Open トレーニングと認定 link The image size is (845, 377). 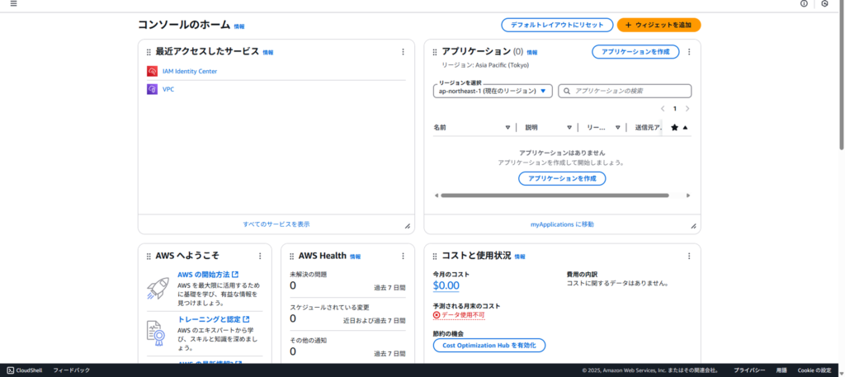point(214,319)
